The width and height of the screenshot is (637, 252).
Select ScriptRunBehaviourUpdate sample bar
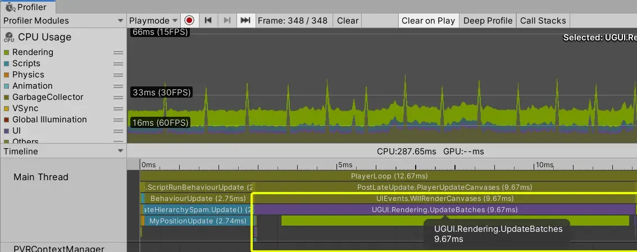(199, 187)
